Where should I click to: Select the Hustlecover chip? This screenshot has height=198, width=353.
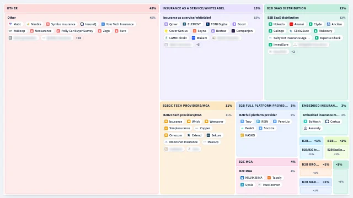pos(269,185)
